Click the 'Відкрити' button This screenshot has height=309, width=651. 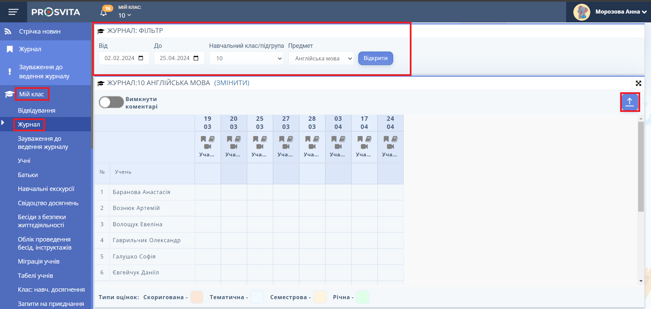tap(375, 58)
